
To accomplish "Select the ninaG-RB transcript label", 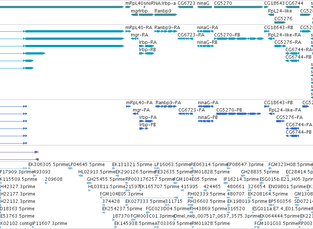I will point(207,42).
